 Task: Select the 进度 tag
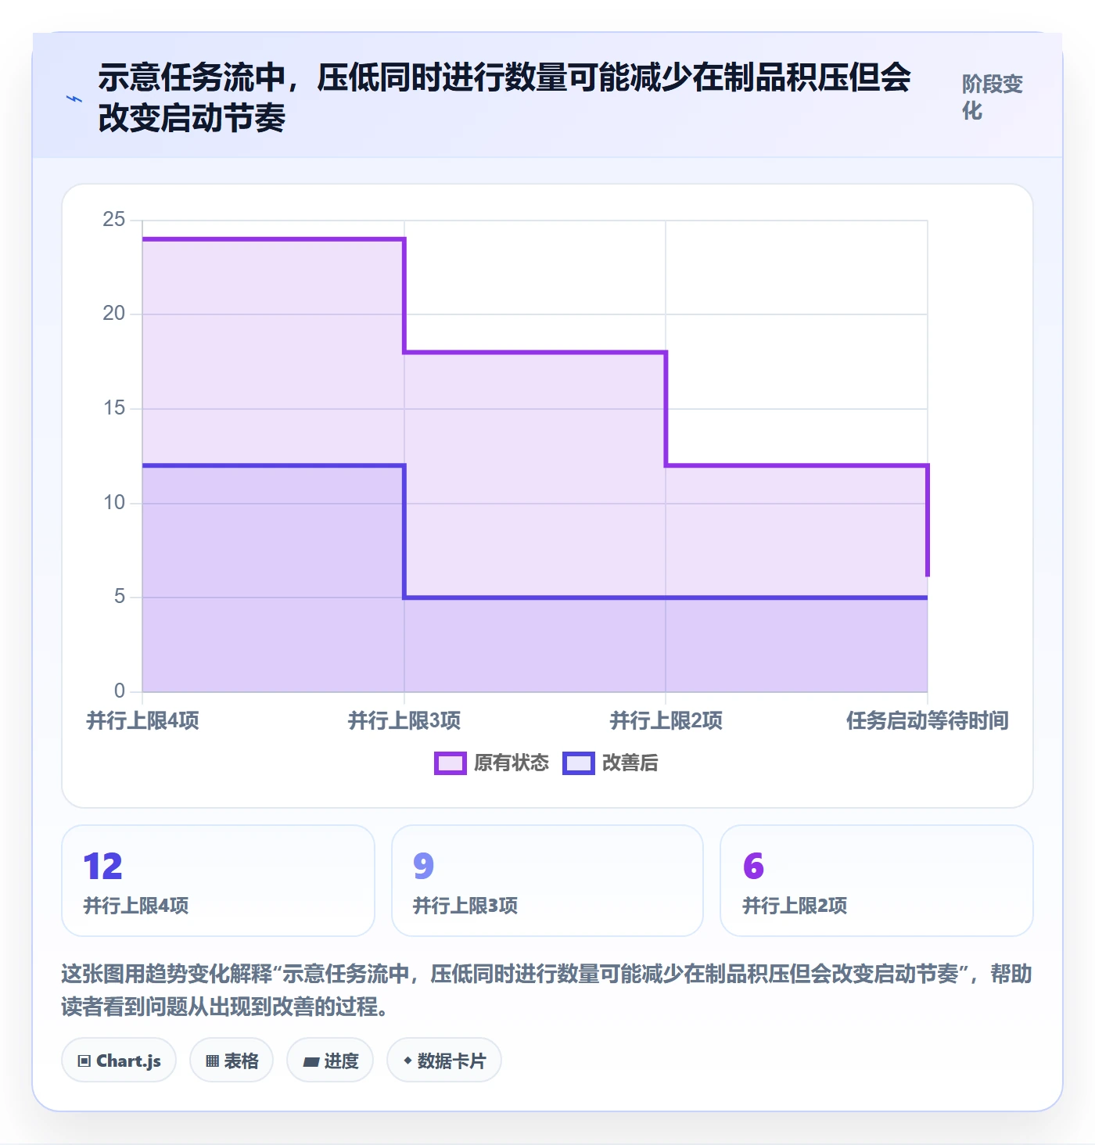[330, 1061]
